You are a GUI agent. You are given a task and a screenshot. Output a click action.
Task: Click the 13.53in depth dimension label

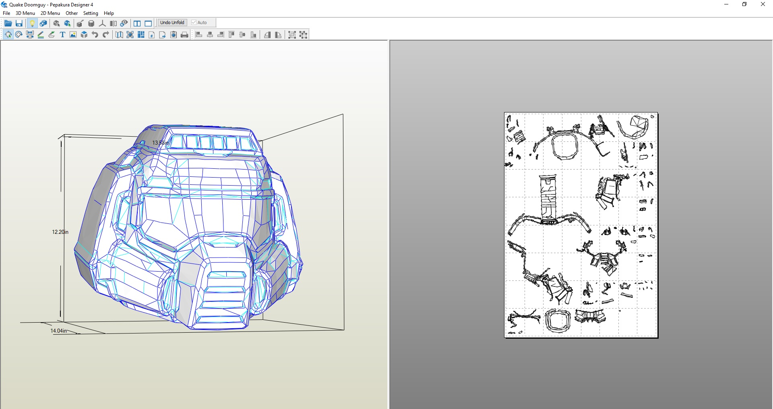tap(161, 143)
